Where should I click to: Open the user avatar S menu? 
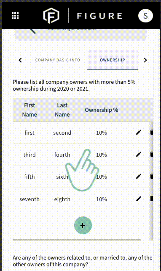click(x=145, y=16)
